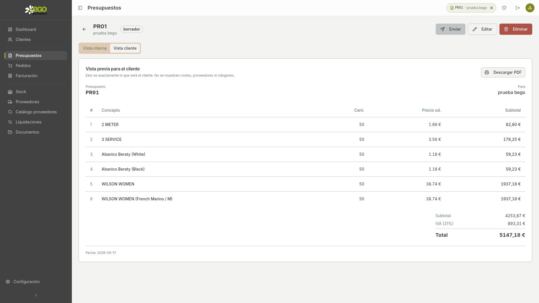
Task: Go back with the left arrow
Action: [x=84, y=29]
